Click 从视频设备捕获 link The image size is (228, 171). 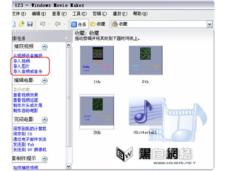[x=28, y=55]
